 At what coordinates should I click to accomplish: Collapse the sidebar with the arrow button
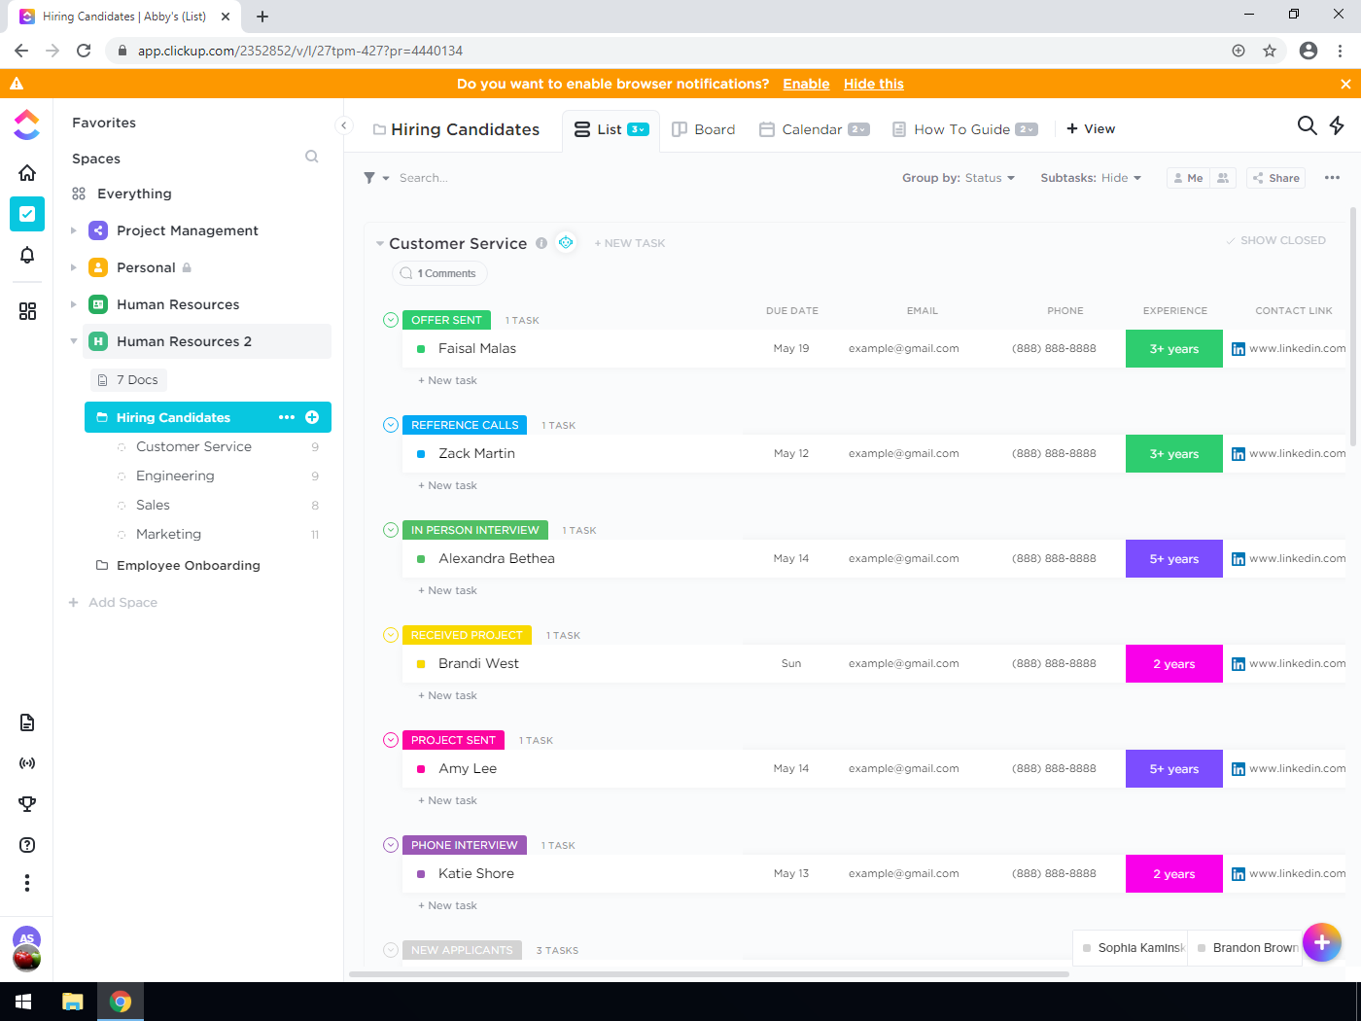(x=343, y=125)
